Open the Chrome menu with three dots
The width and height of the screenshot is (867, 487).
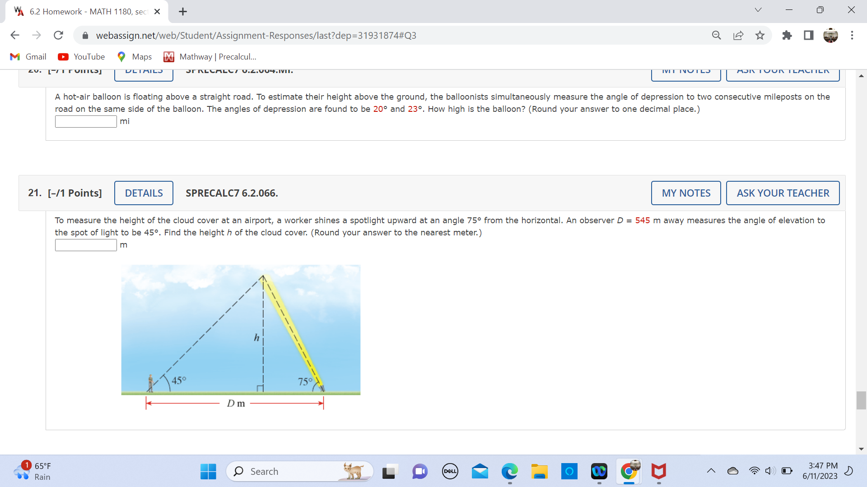853,35
